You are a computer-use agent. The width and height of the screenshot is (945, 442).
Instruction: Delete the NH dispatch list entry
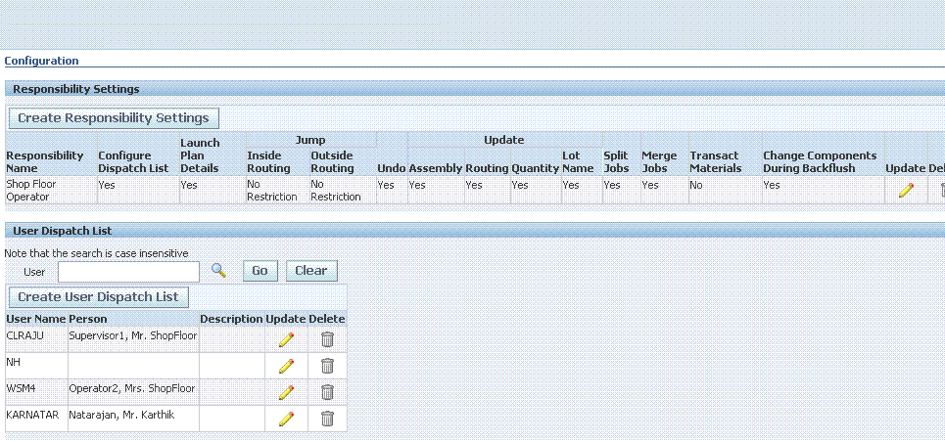[x=327, y=366]
